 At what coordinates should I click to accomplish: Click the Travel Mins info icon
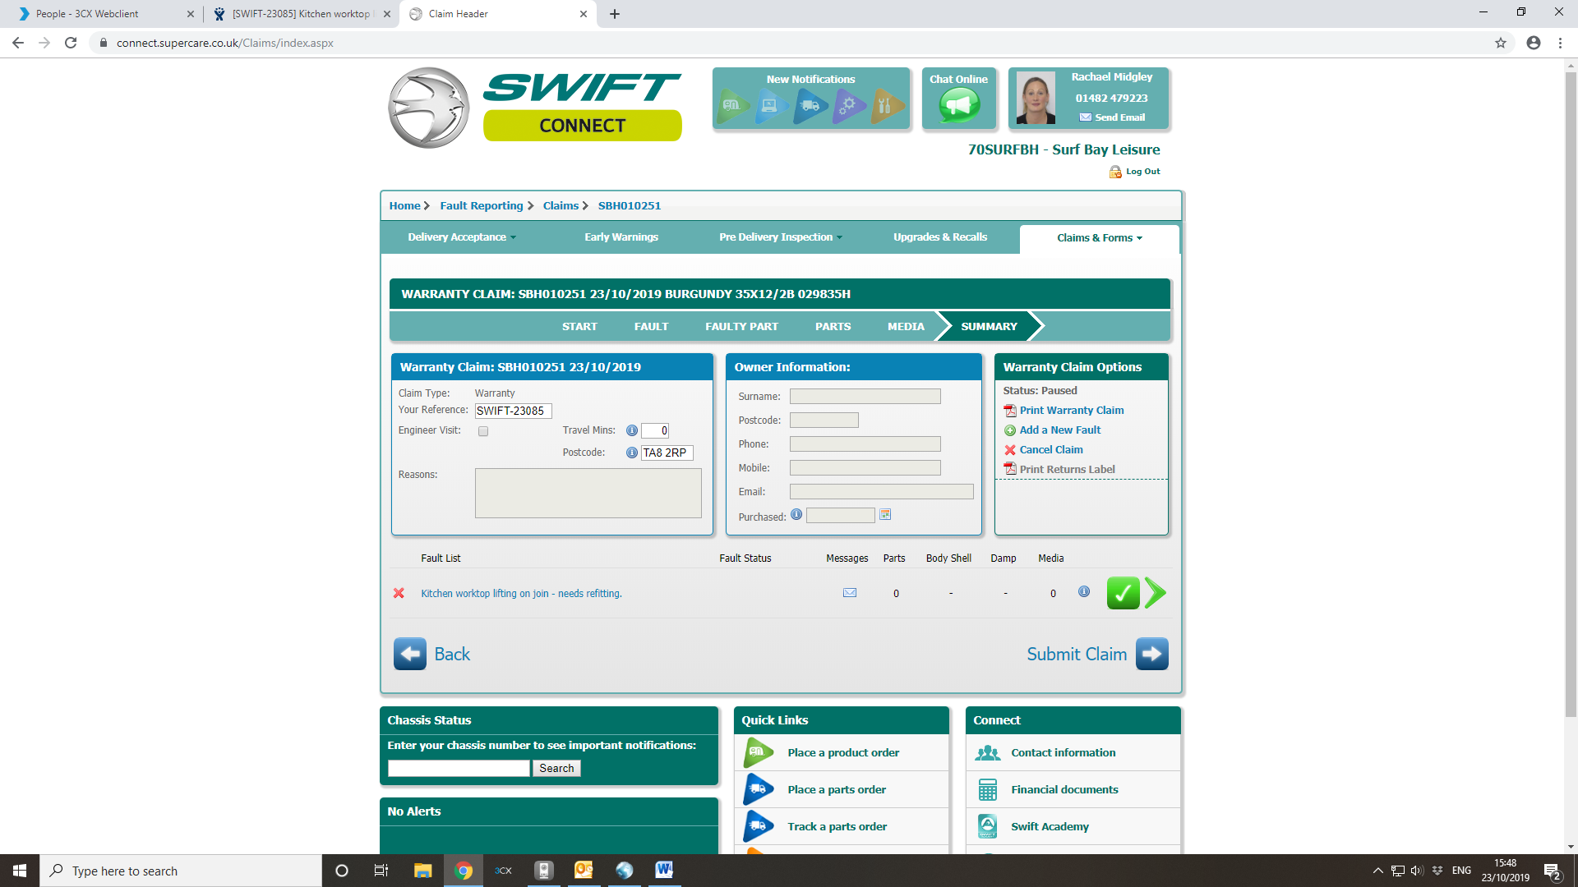click(x=631, y=430)
